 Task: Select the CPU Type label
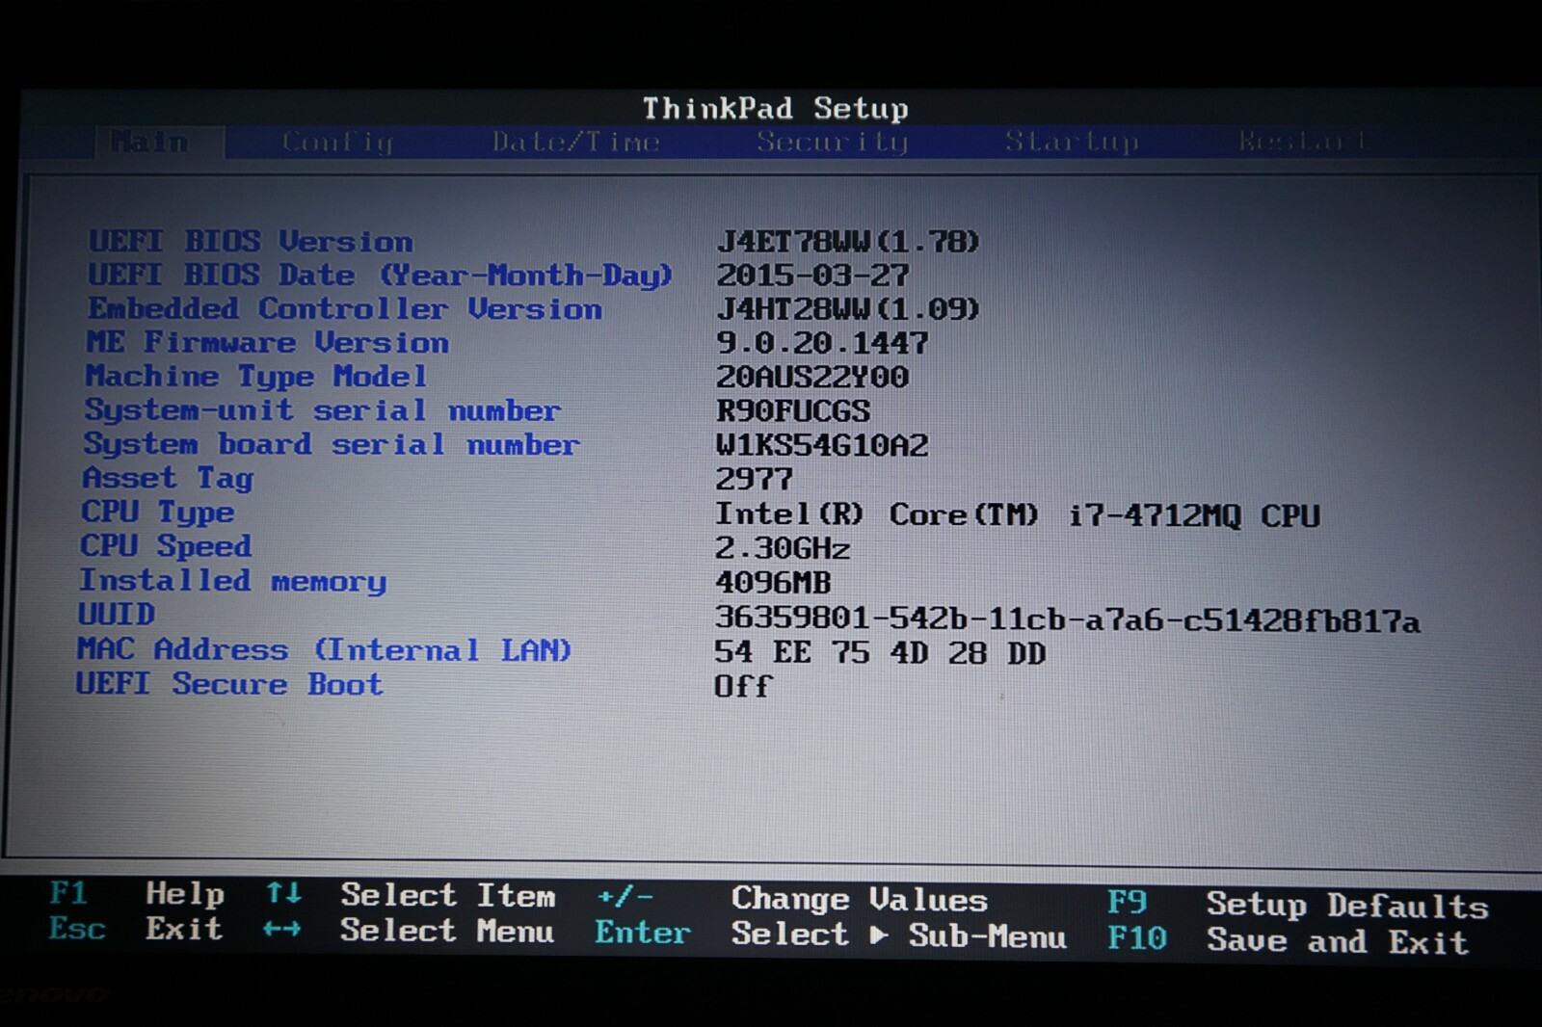(157, 512)
